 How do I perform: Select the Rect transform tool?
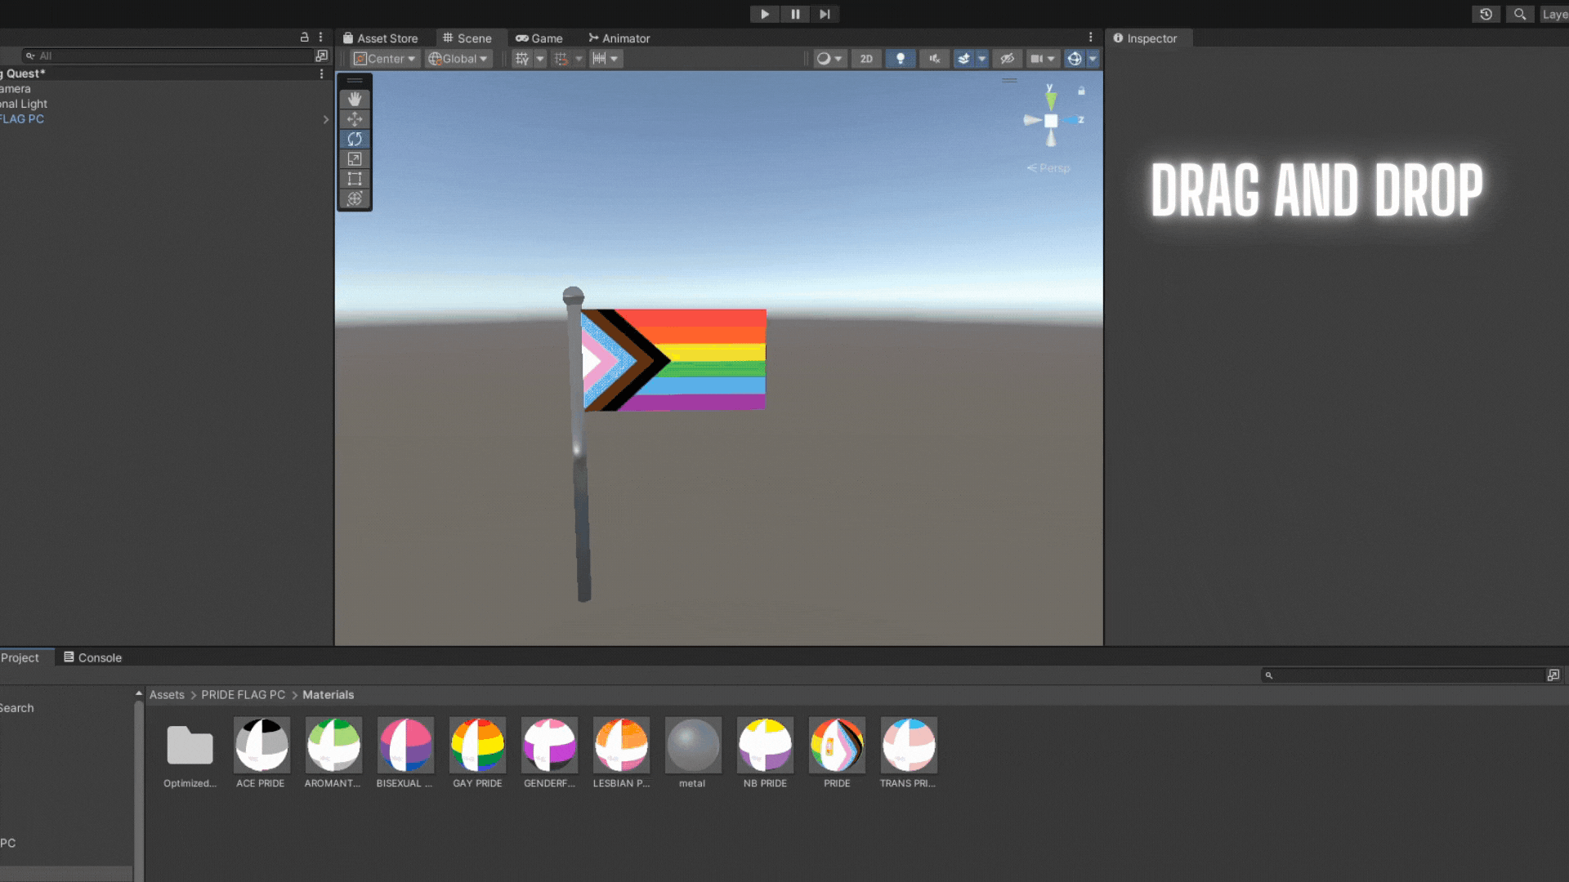[x=355, y=179]
